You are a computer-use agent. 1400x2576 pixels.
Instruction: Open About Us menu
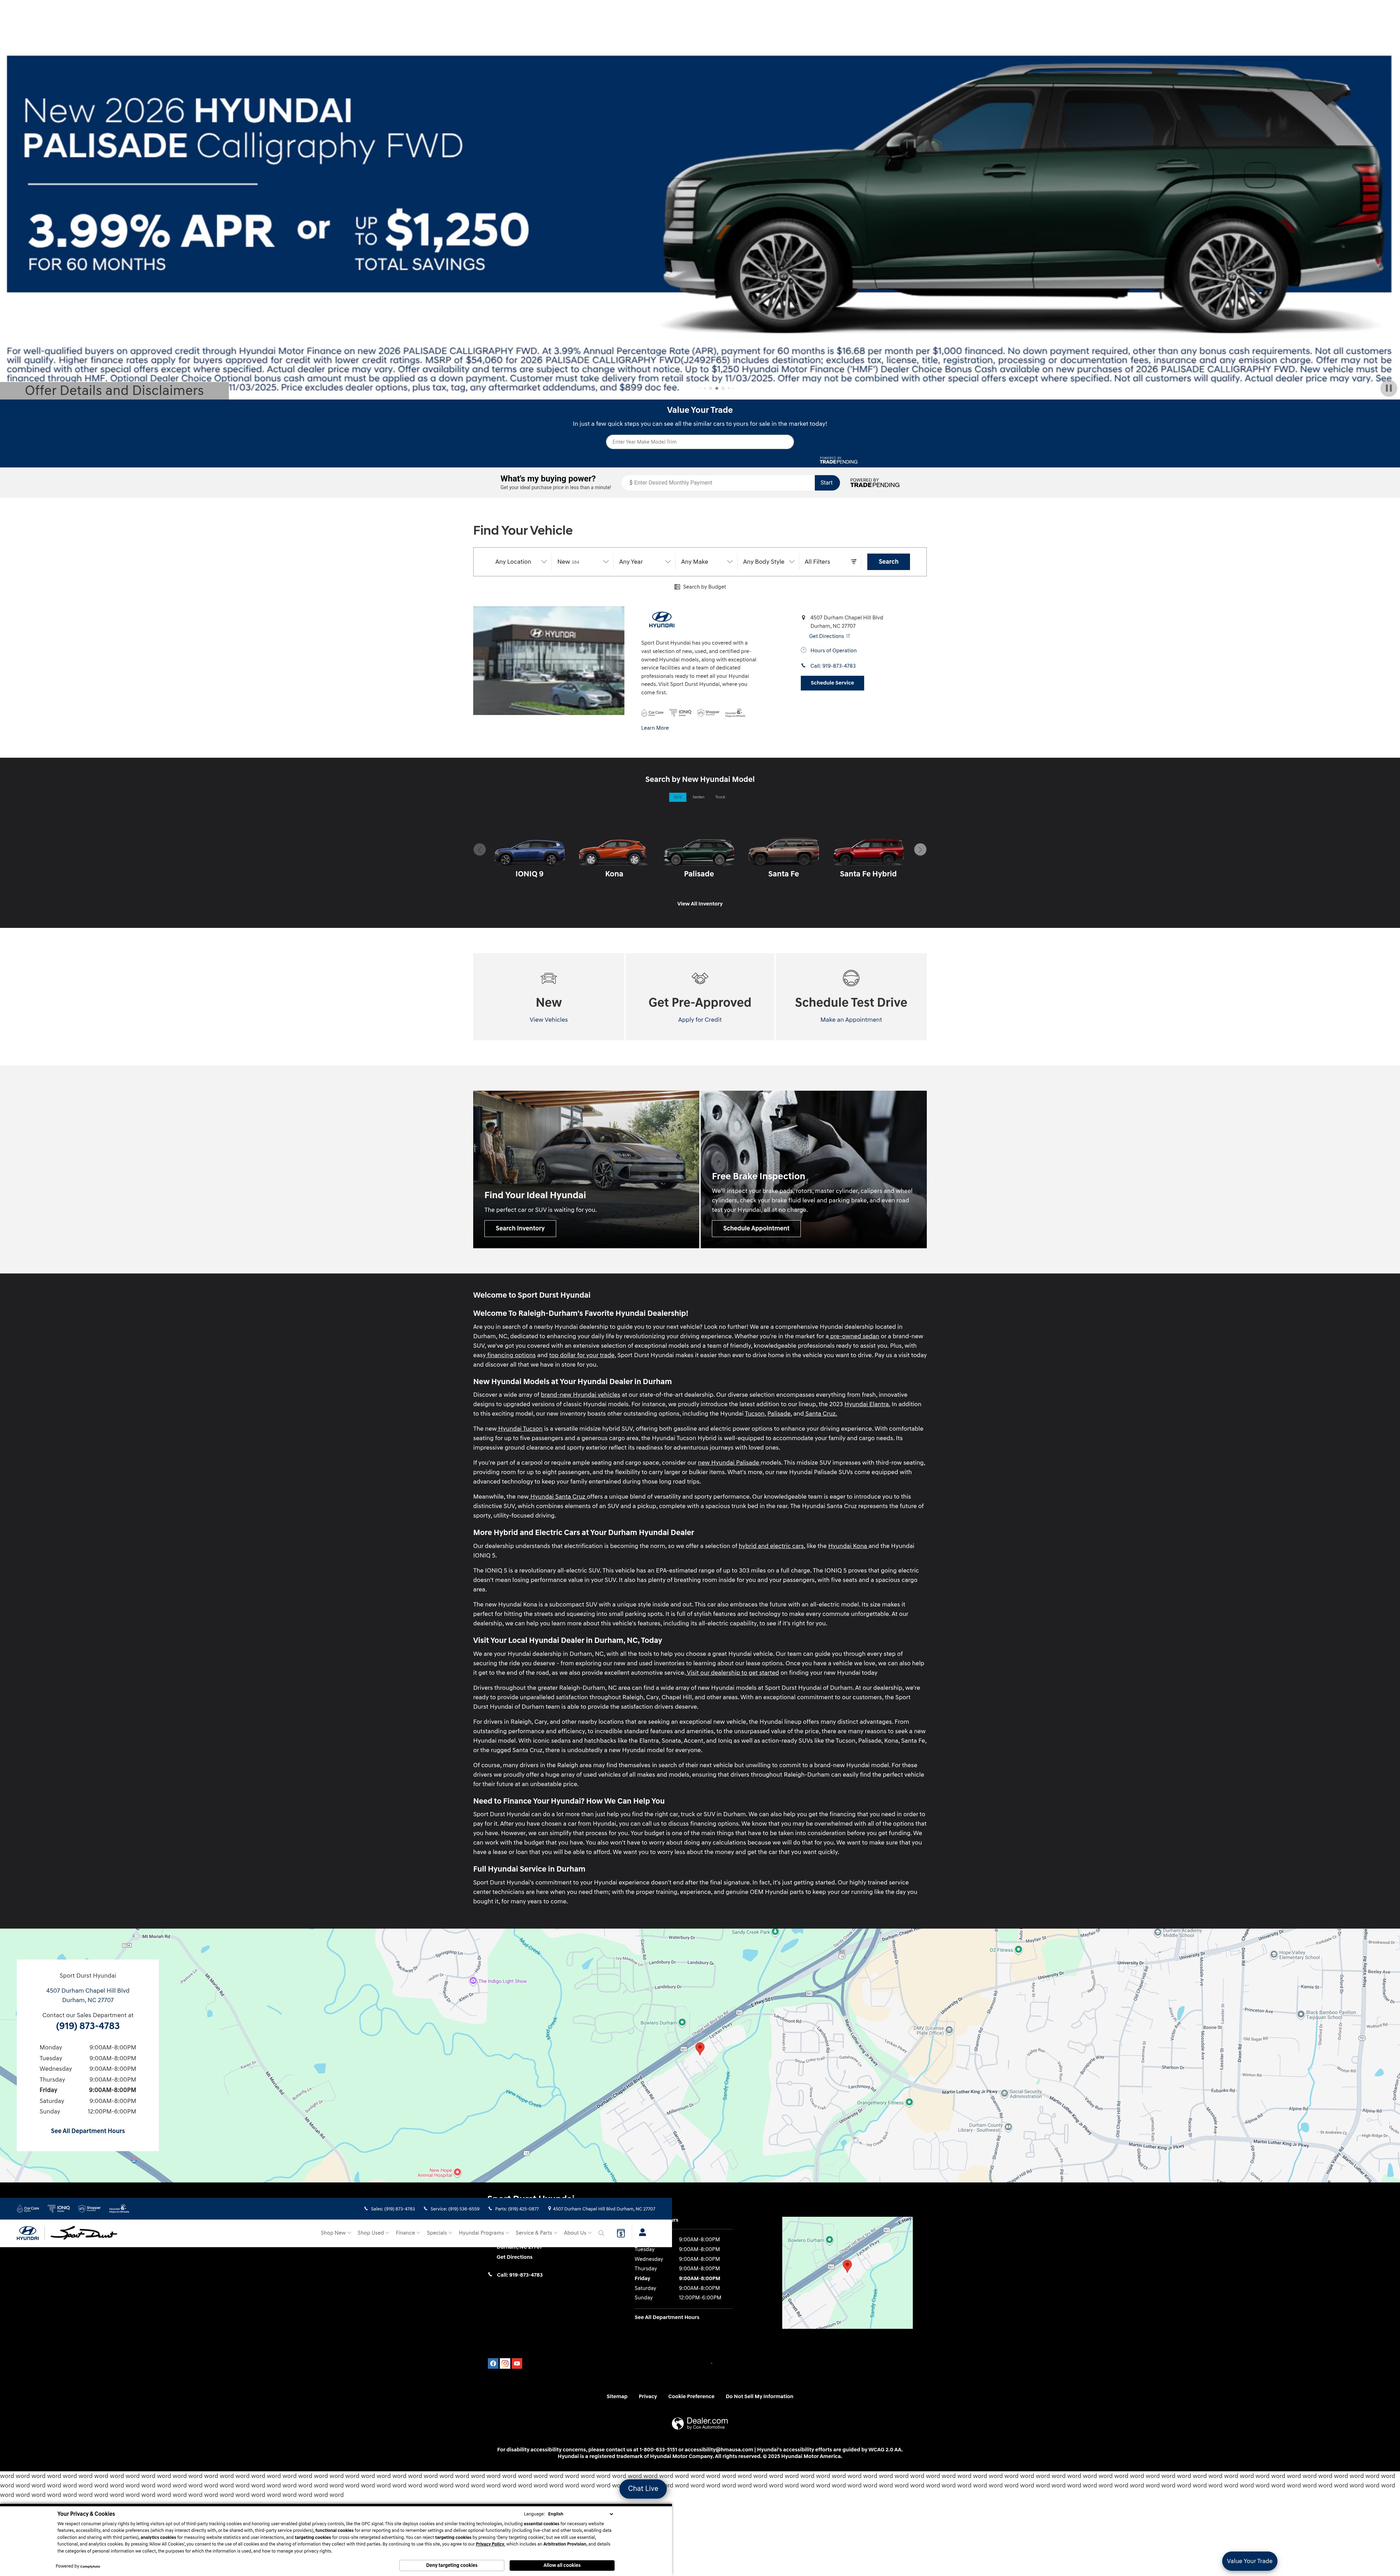click(x=577, y=2232)
